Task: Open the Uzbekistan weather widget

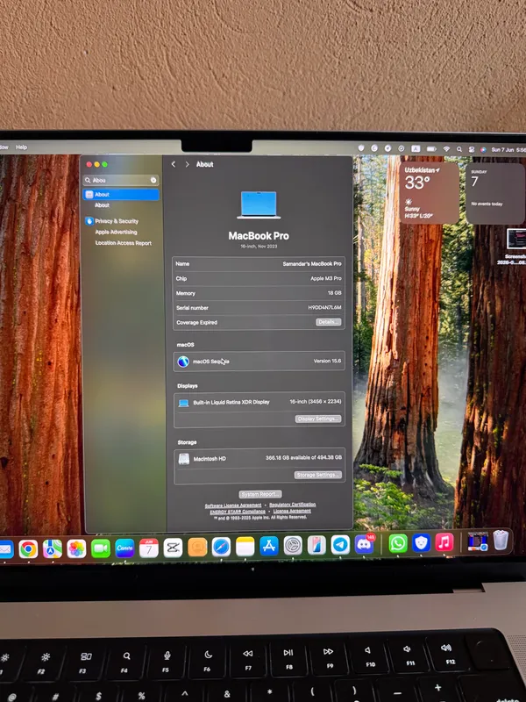Action: click(429, 193)
